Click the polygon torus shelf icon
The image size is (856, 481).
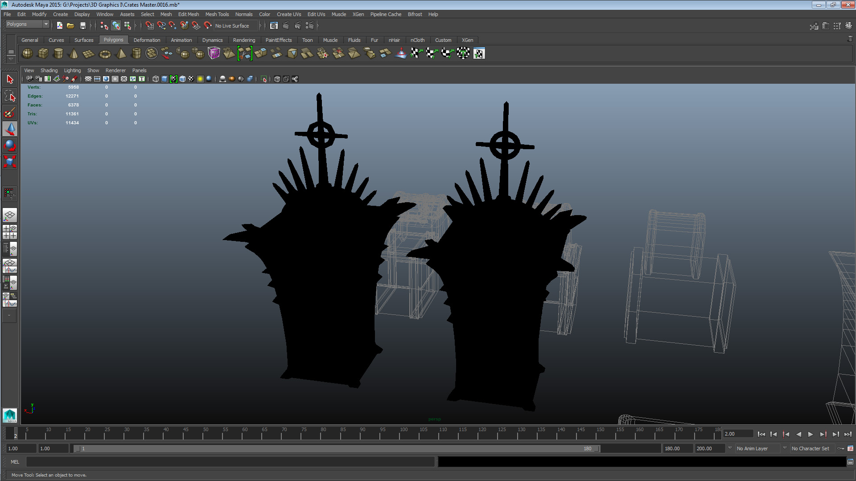pos(104,54)
